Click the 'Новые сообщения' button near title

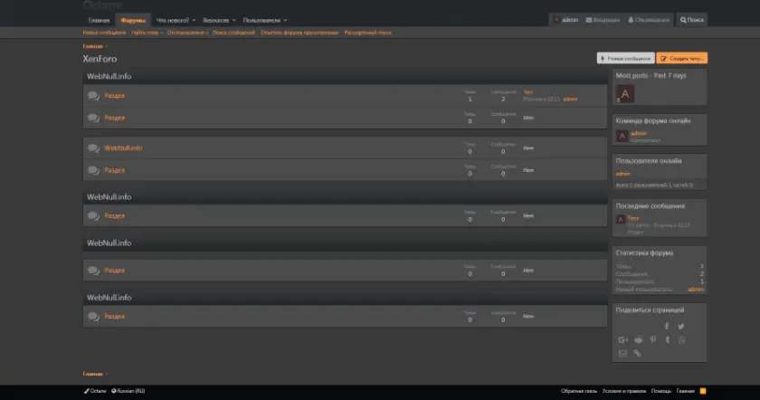(x=625, y=58)
